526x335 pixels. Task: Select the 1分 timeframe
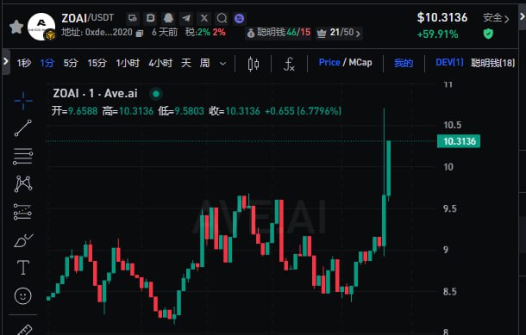pyautogui.click(x=47, y=63)
